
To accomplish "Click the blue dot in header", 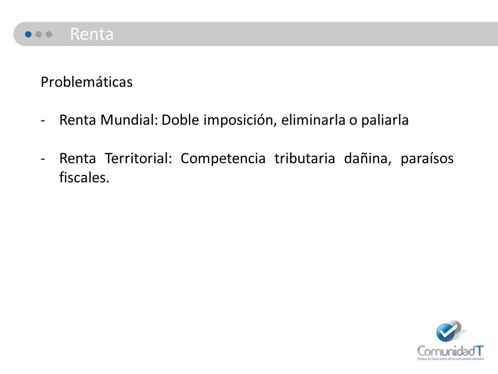I will (x=28, y=34).
